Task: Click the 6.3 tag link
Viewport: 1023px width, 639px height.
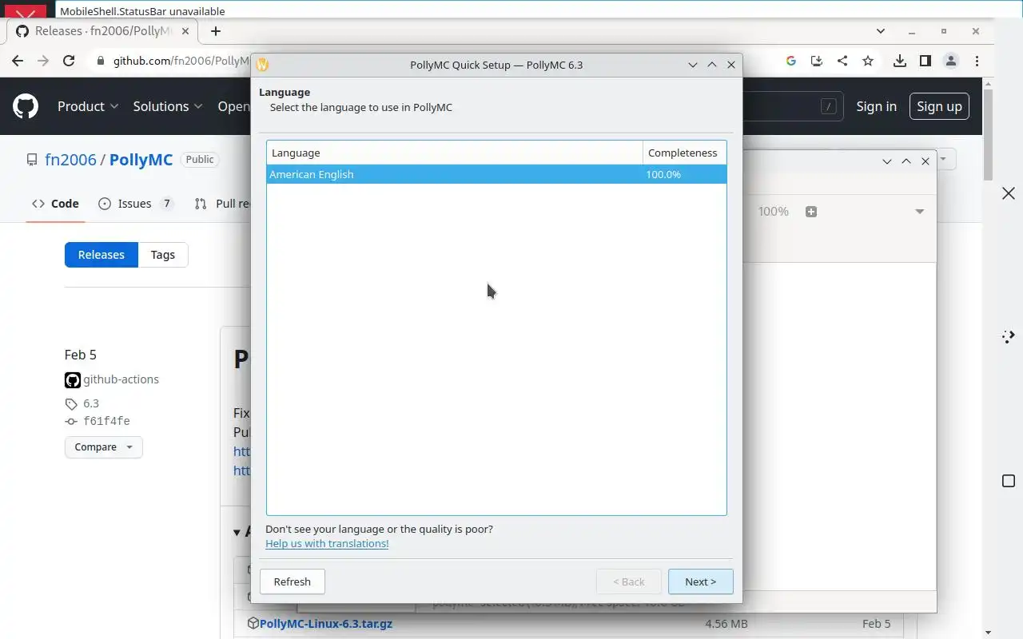Action: [x=91, y=403]
